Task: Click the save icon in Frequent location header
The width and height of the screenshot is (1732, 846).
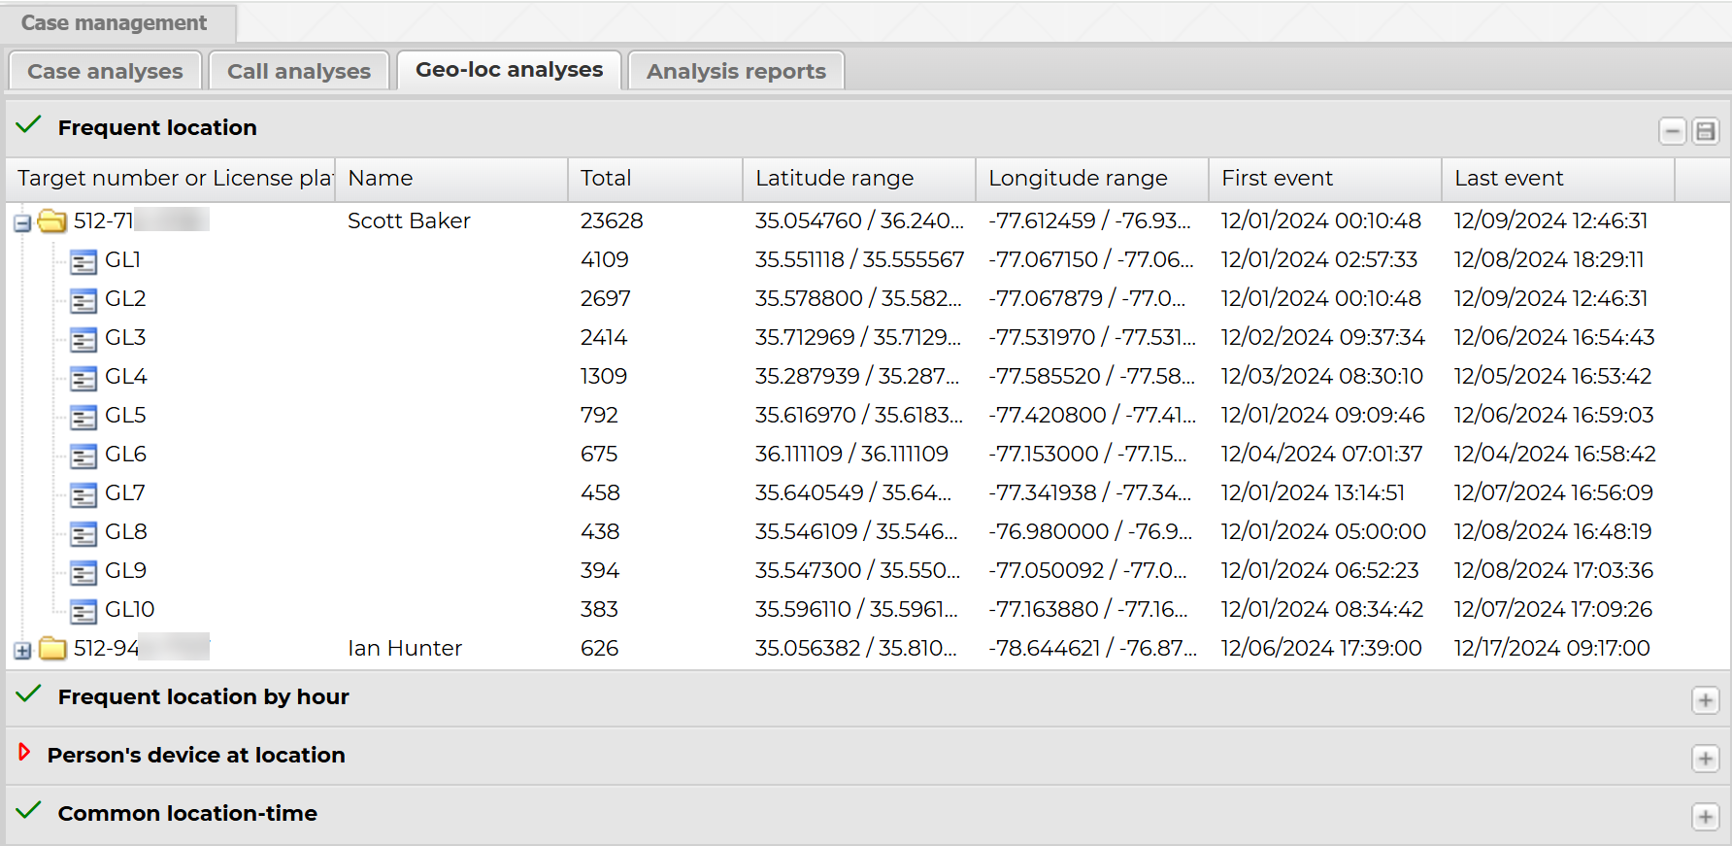Action: (1705, 131)
